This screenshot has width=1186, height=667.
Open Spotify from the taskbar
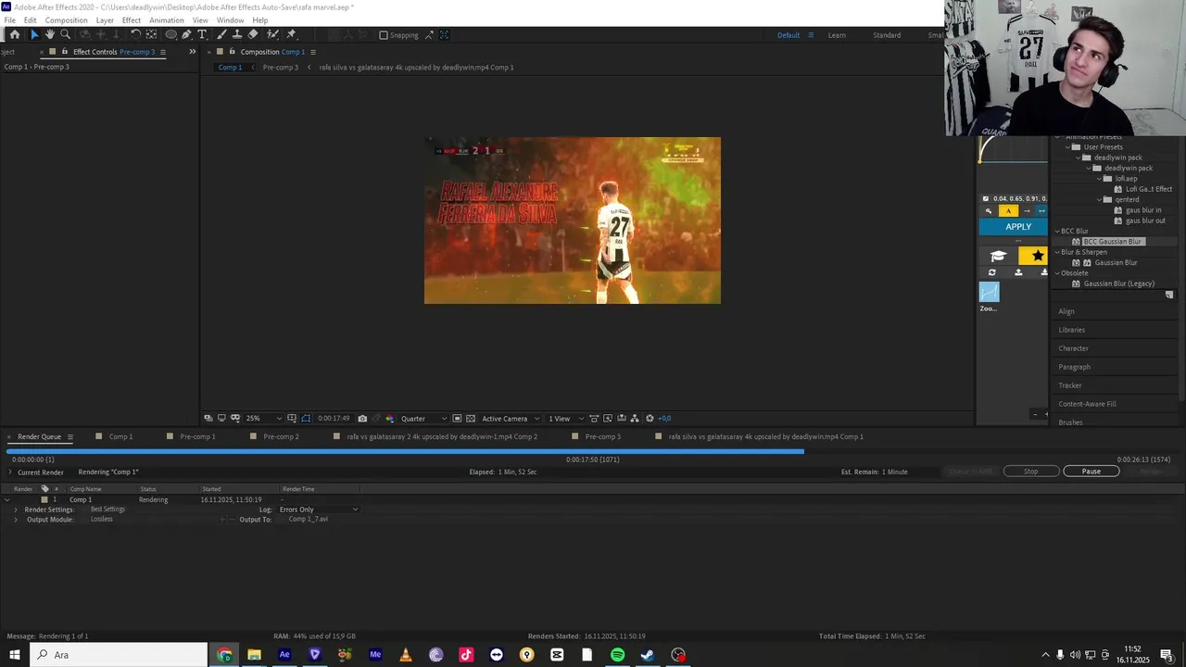[x=617, y=655]
